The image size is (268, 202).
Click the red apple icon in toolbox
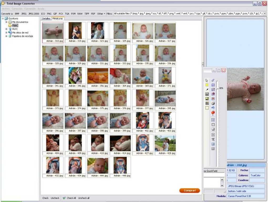tap(213, 113)
